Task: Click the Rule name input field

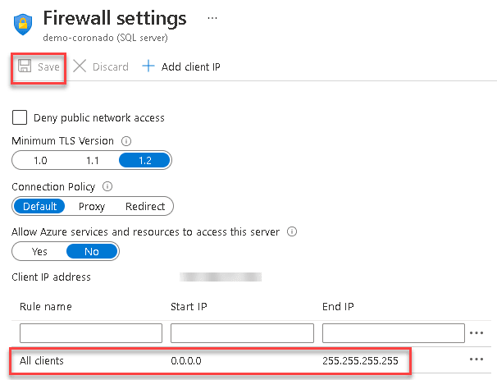Action: click(x=90, y=332)
